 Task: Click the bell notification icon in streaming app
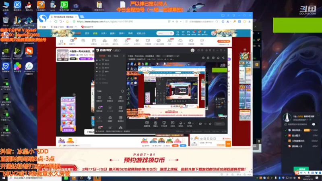point(218,58)
